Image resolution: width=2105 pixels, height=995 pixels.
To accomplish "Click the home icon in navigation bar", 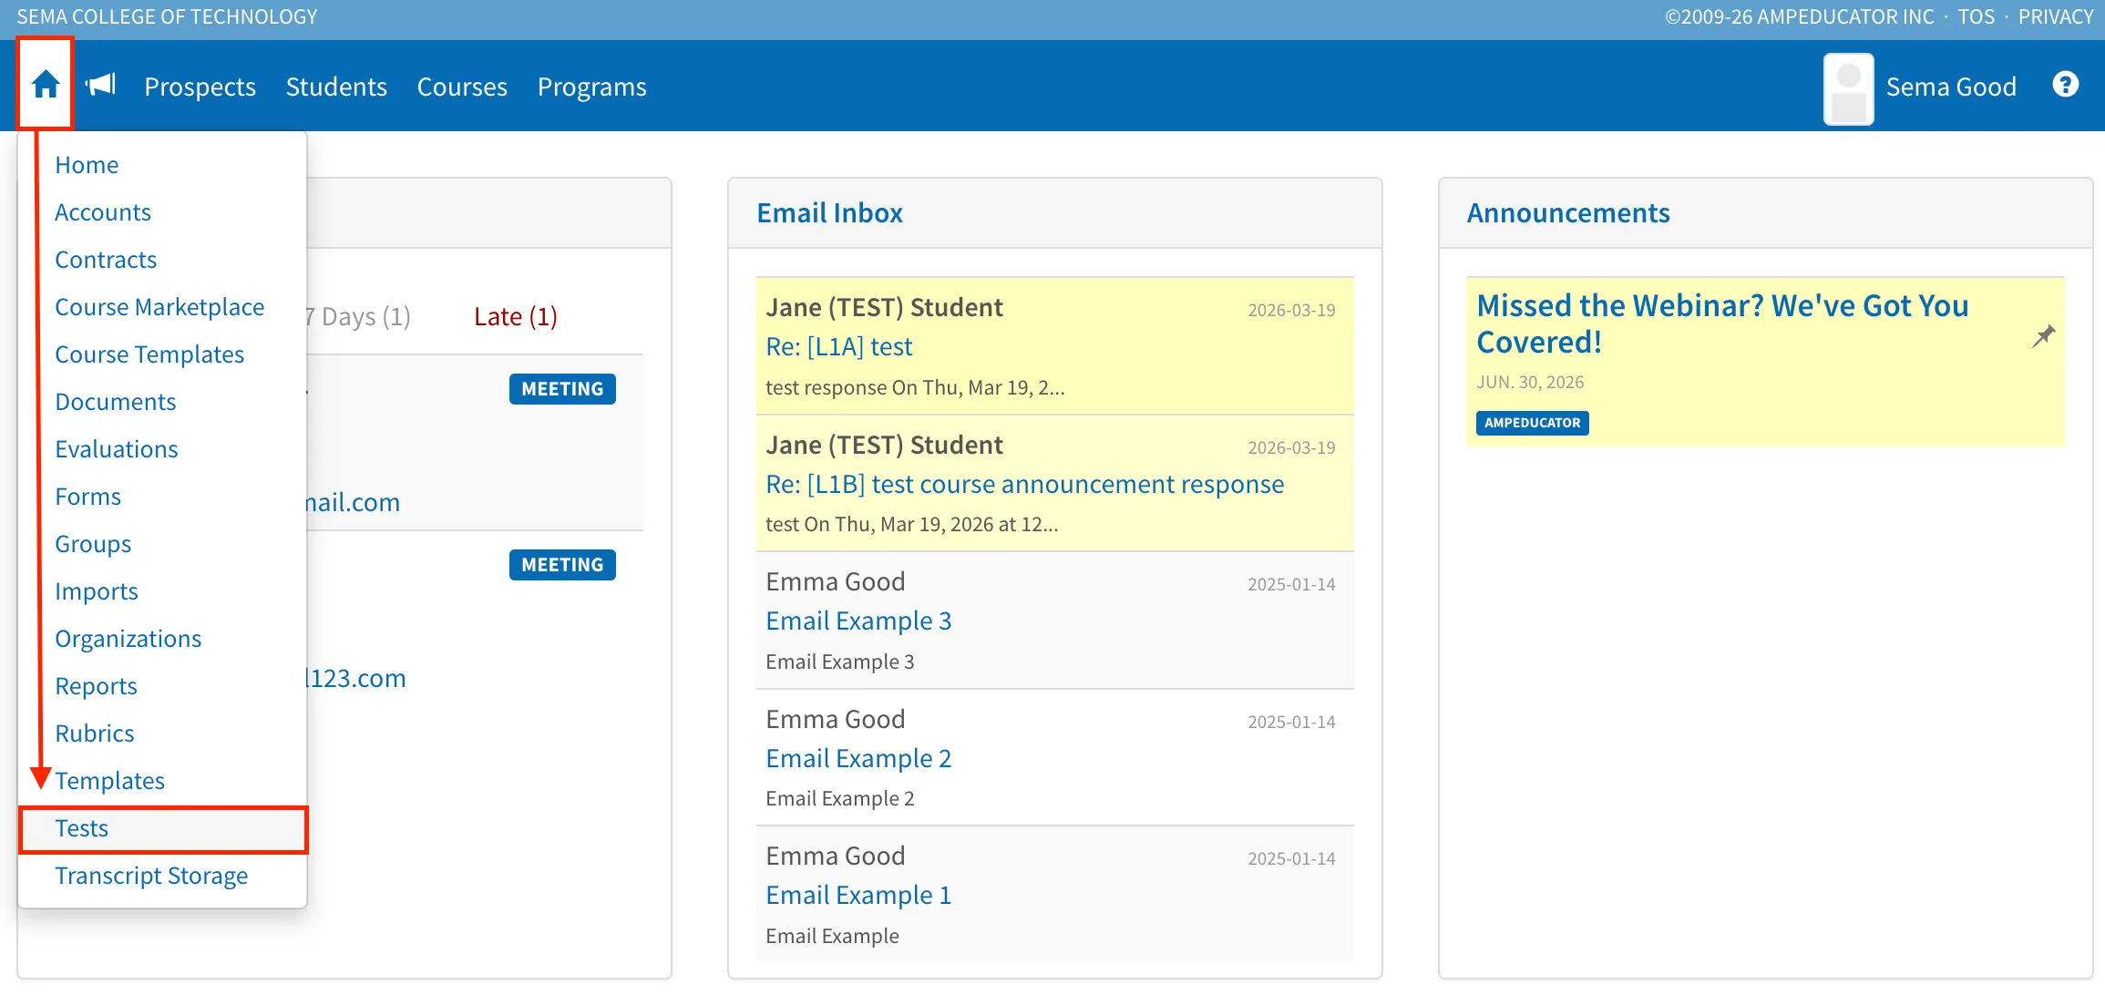I will click(46, 85).
